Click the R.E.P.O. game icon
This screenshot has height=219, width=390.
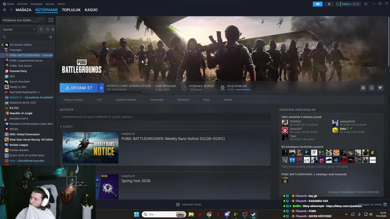[x=7, y=108]
